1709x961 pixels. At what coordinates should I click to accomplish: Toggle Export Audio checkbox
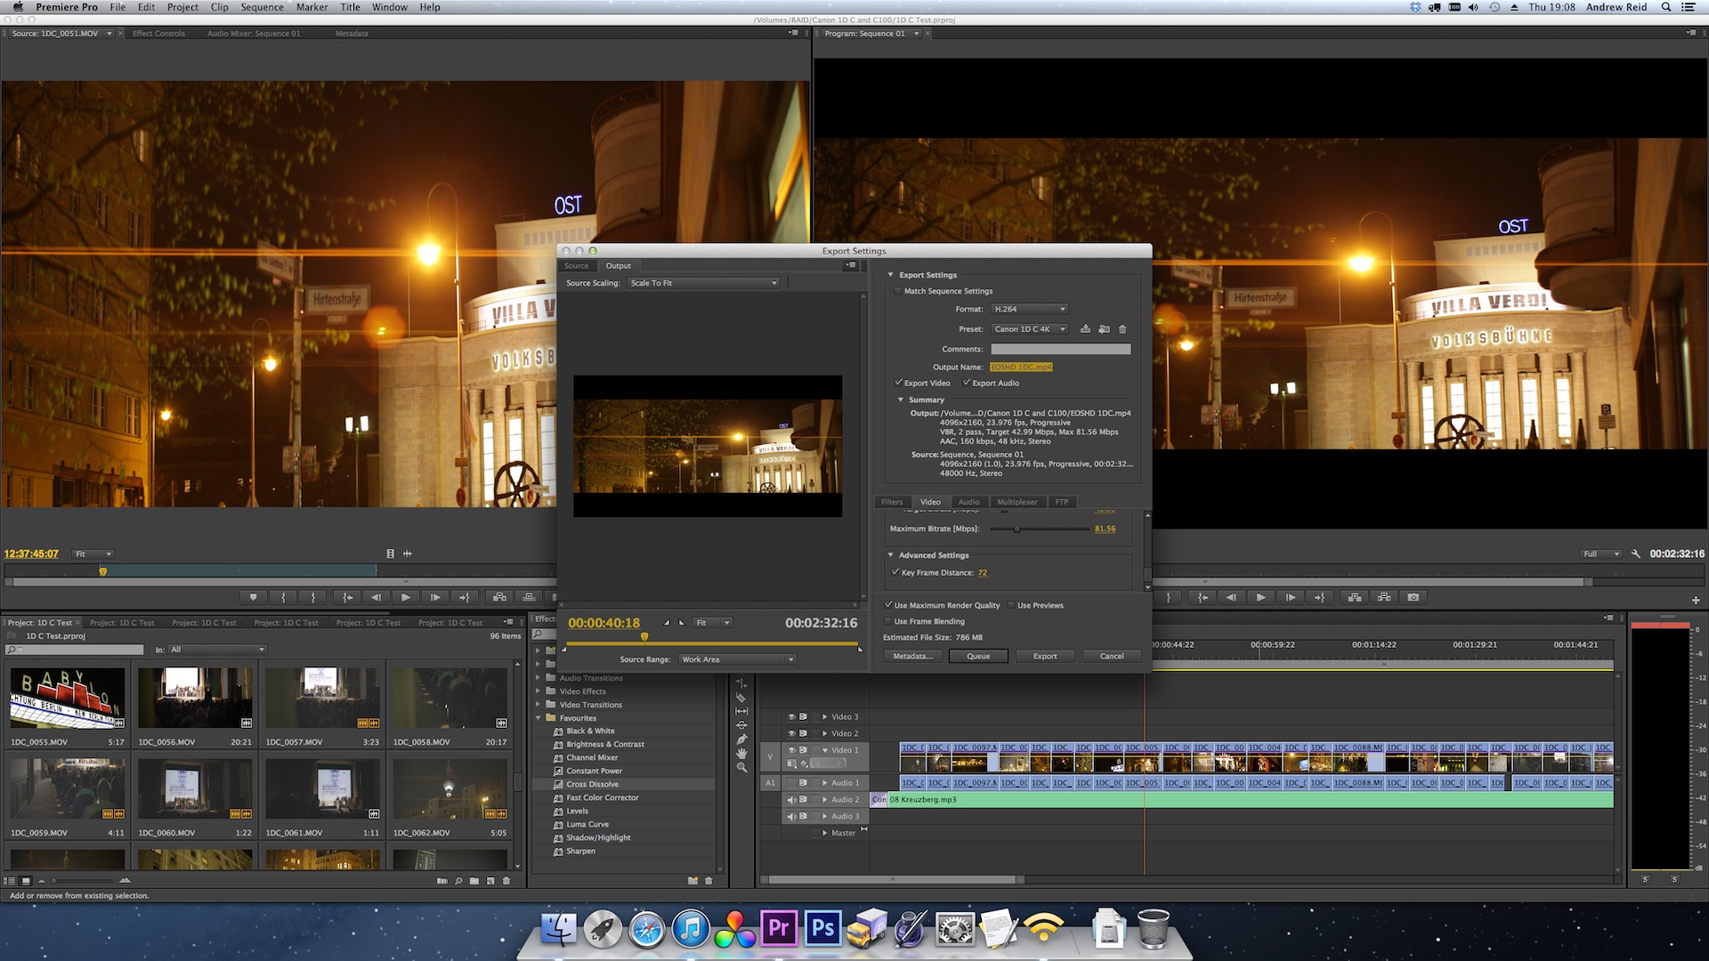967,383
